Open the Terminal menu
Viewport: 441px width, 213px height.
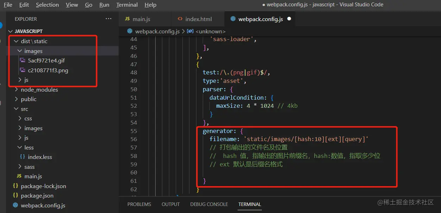pos(127,5)
